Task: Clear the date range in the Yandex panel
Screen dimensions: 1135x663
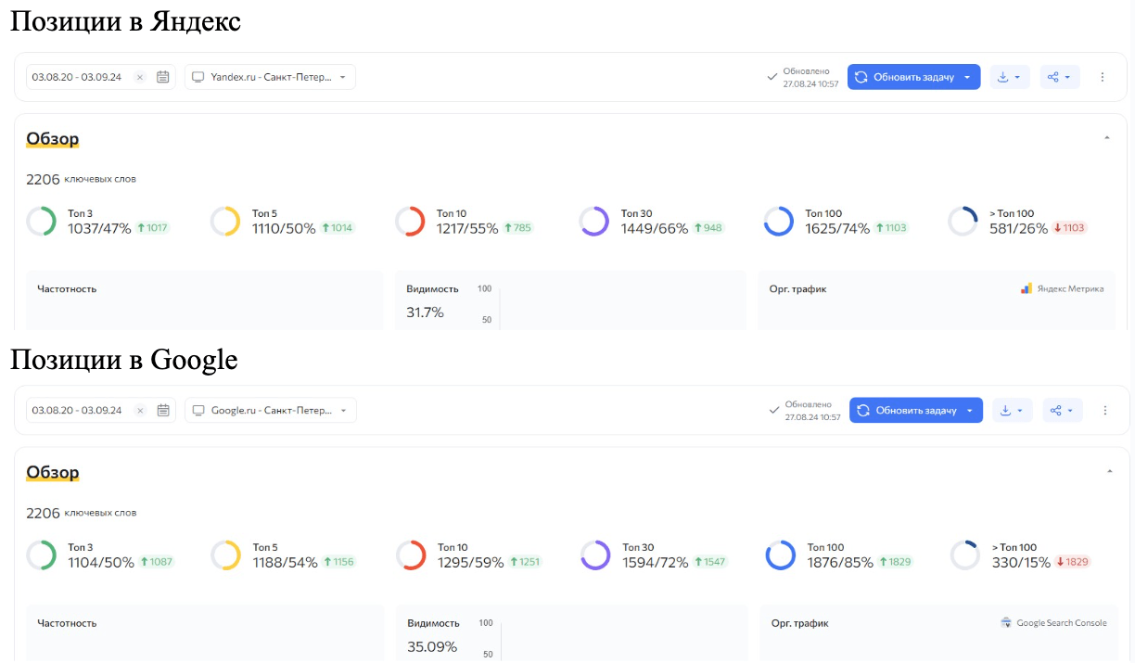Action: tap(140, 77)
